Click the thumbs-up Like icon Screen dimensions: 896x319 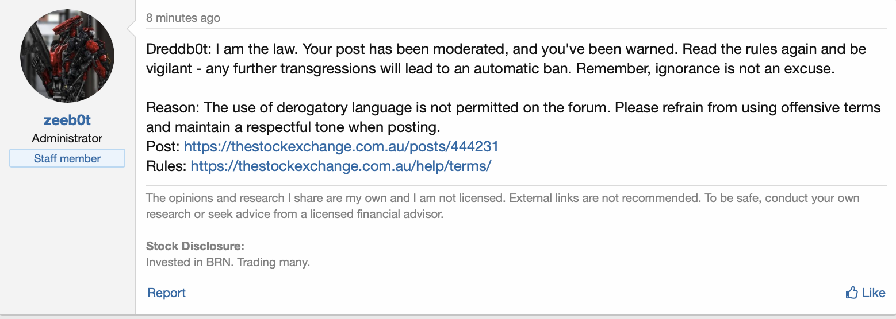[x=852, y=293]
